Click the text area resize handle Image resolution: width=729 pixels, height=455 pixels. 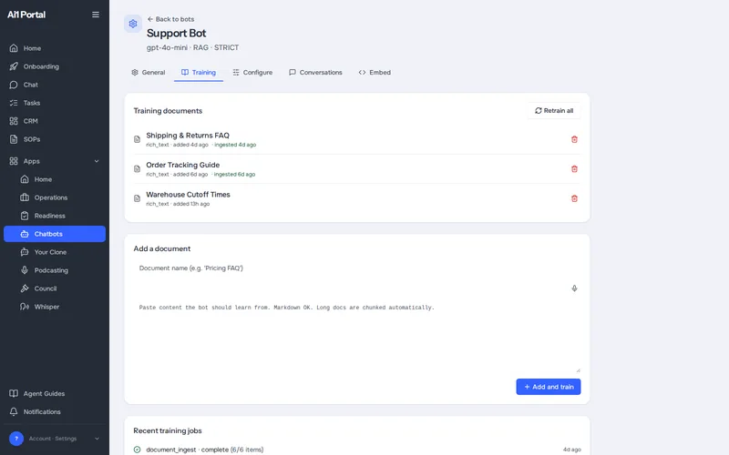pyautogui.click(x=578, y=370)
